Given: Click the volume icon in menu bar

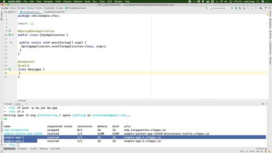Looking at the screenshot, I should click(x=226, y=2).
